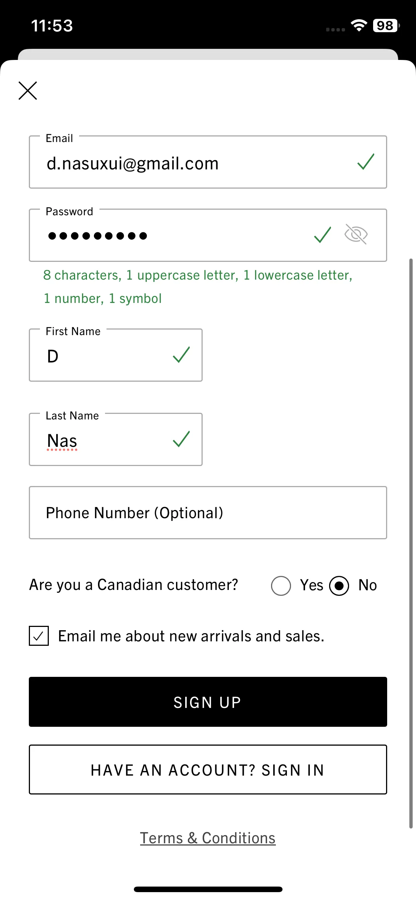
Task: Tap HAVE AN ACCOUNT? SIGN IN button
Action: (208, 769)
